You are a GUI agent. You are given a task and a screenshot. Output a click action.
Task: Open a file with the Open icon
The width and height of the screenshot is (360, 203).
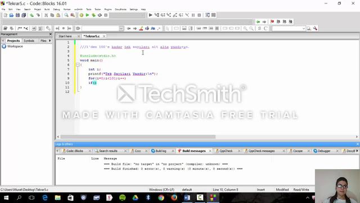[x=11, y=15]
